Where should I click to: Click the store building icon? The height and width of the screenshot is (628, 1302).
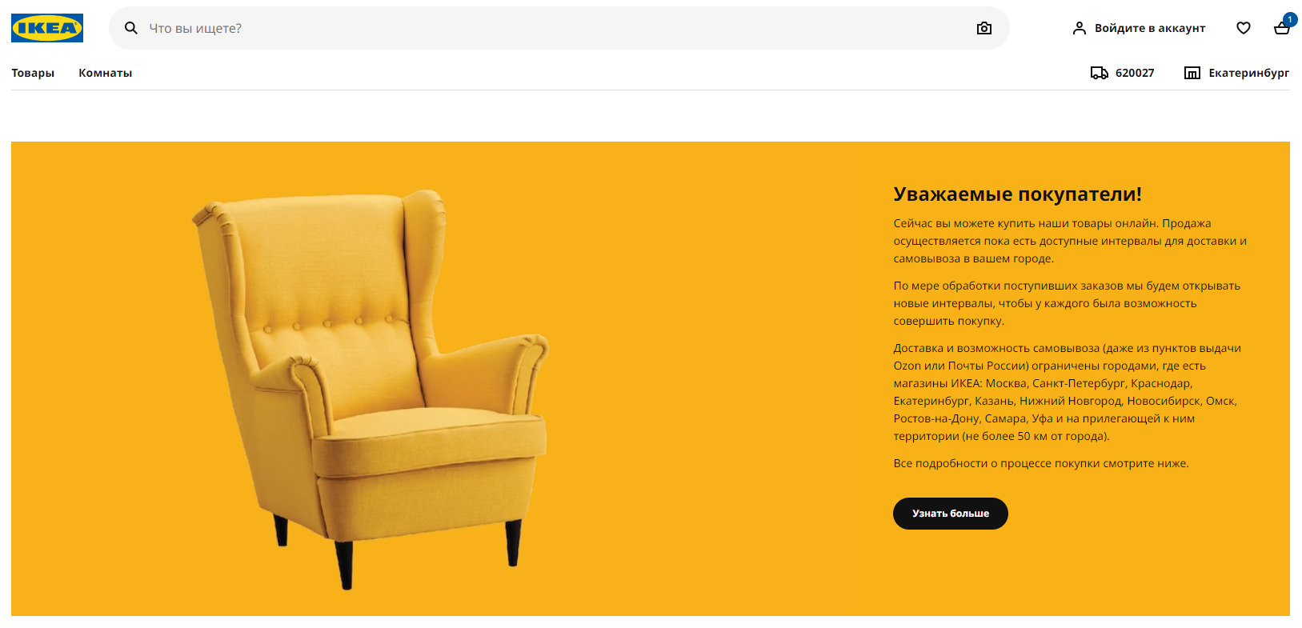pos(1192,73)
